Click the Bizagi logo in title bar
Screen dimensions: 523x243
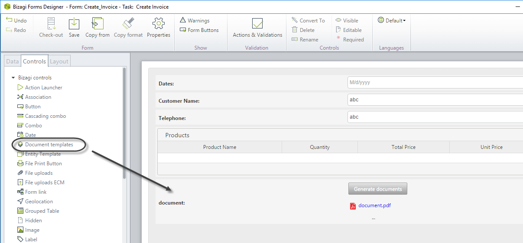tap(6, 6)
